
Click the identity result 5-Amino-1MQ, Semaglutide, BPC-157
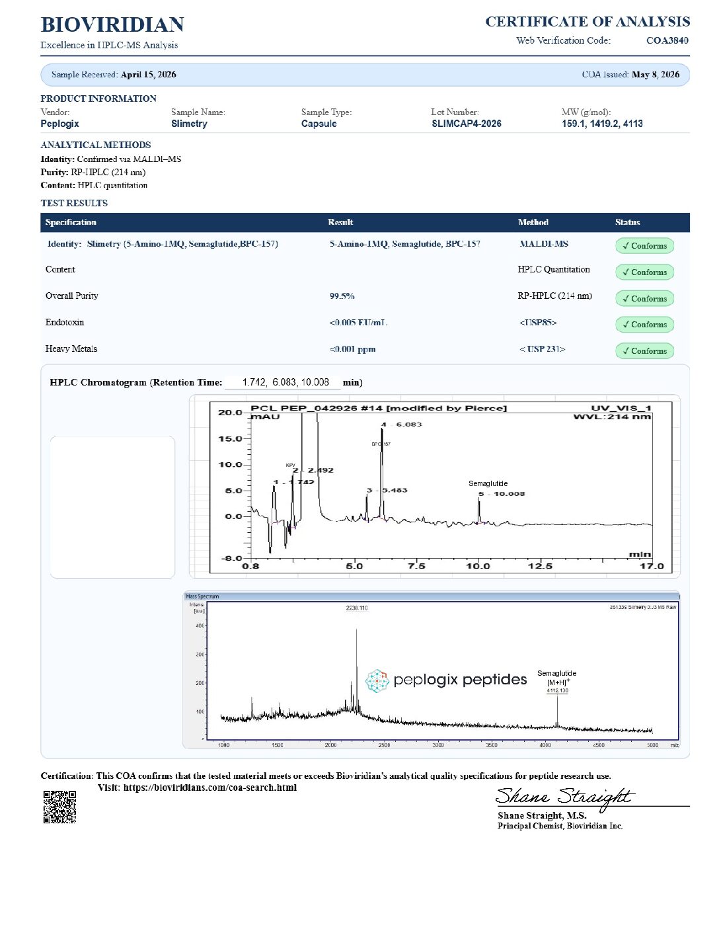point(405,244)
